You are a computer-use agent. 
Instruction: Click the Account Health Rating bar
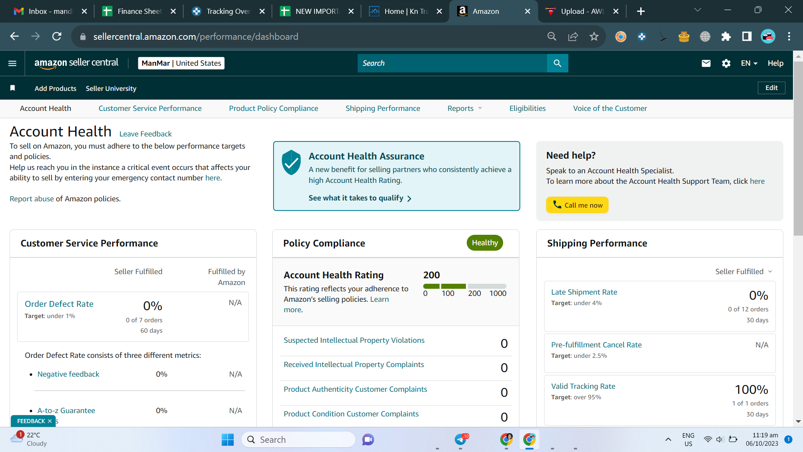[465, 286]
